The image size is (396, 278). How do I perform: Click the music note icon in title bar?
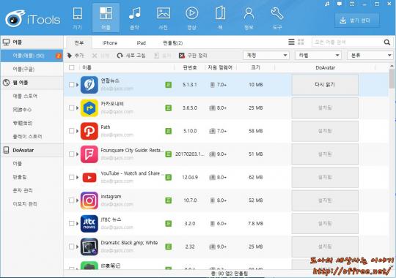pos(327,4)
